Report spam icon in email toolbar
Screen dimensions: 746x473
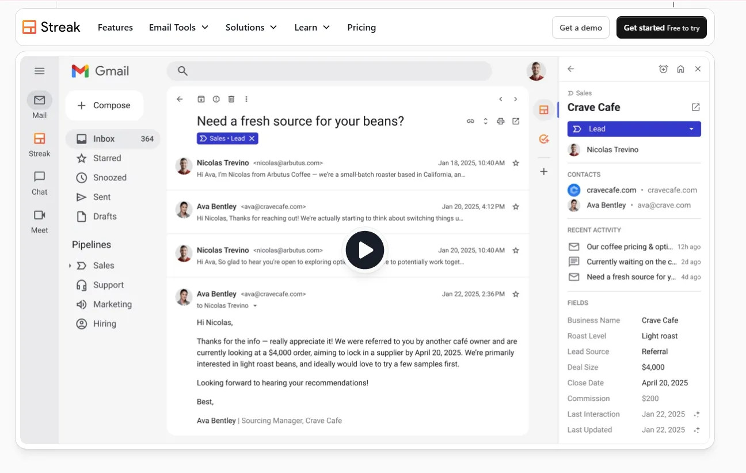click(216, 99)
